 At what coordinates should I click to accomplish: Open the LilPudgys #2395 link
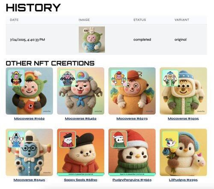tap(183, 180)
